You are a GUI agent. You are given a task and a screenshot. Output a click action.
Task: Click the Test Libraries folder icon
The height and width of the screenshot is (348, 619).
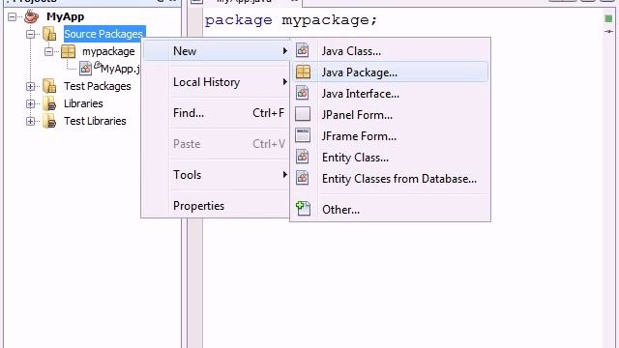tap(49, 121)
